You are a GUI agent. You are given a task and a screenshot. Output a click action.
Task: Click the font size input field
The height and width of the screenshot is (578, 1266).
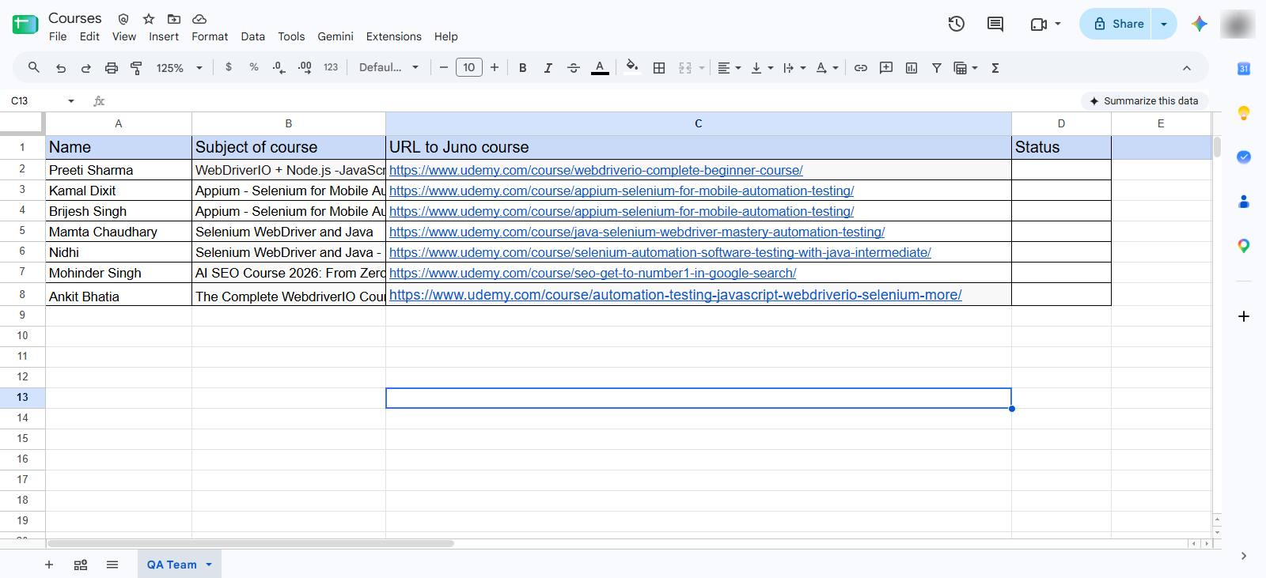[469, 68]
